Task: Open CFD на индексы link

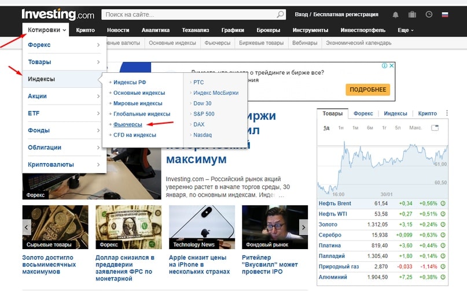Action: click(x=135, y=135)
